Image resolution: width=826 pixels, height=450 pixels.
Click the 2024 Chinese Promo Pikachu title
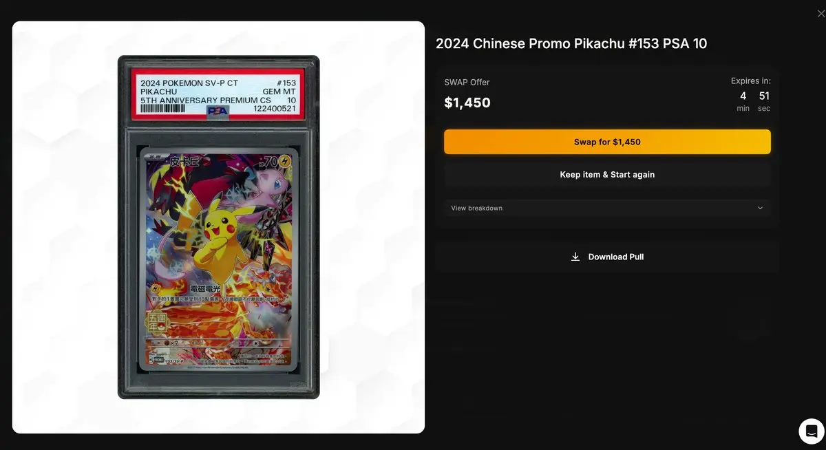[571, 44]
